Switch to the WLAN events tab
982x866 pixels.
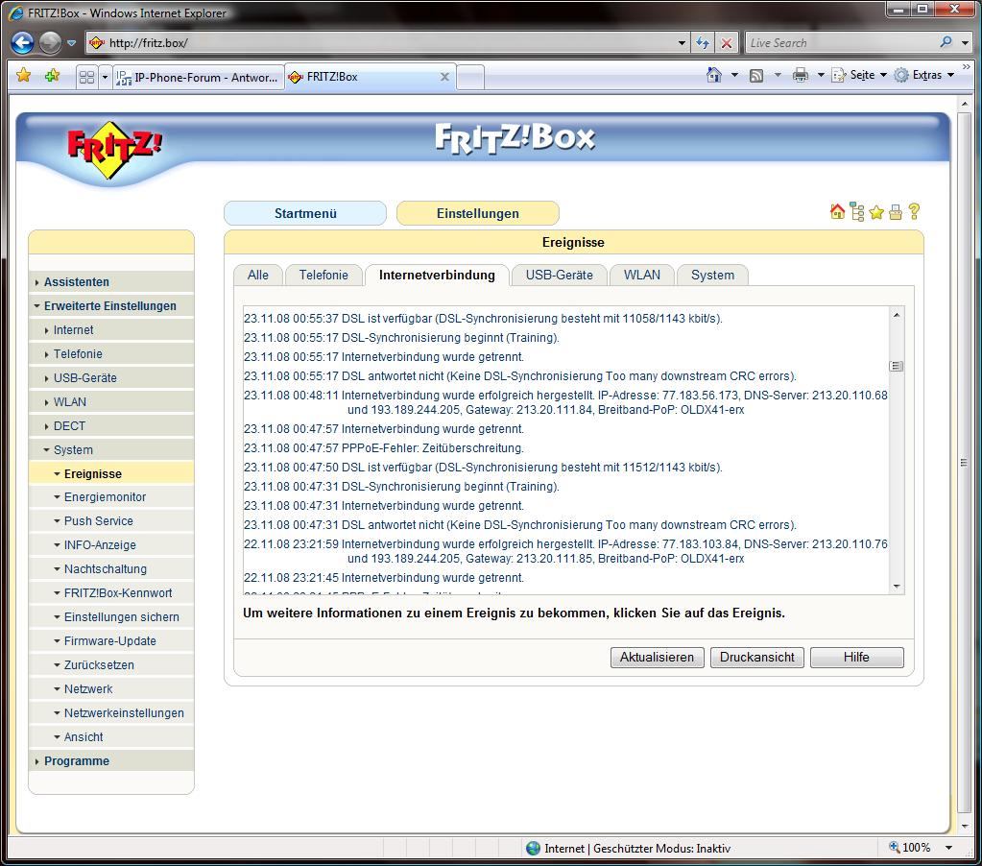[x=642, y=275]
